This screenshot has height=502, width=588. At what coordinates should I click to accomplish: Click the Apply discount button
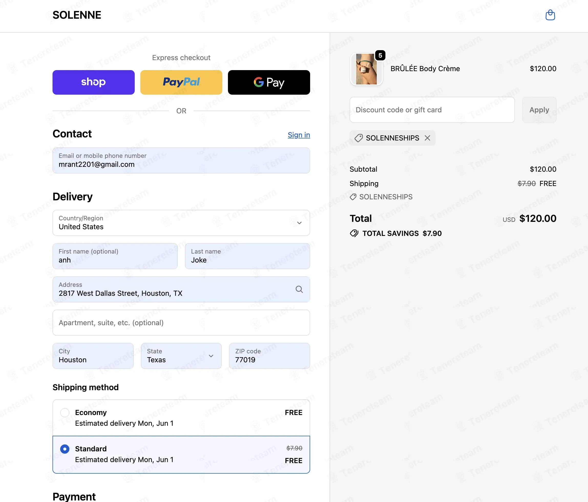(539, 110)
